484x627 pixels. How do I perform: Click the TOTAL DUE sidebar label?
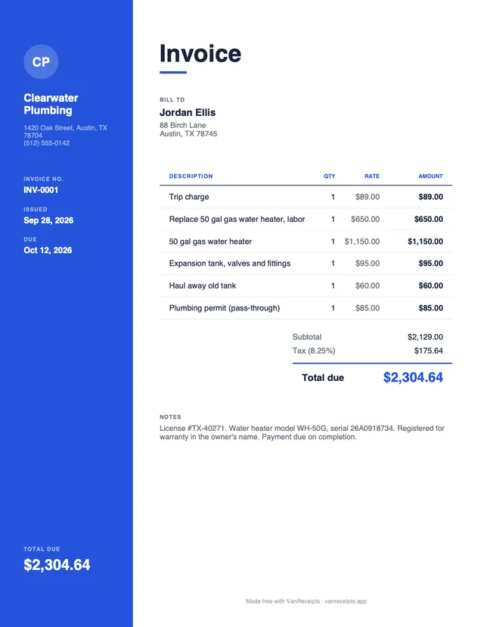[42, 549]
